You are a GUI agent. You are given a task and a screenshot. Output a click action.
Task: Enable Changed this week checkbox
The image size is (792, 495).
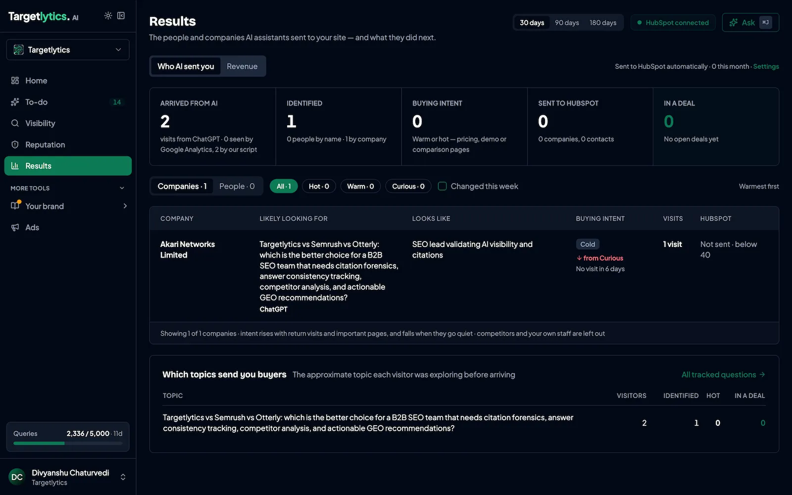tap(443, 186)
